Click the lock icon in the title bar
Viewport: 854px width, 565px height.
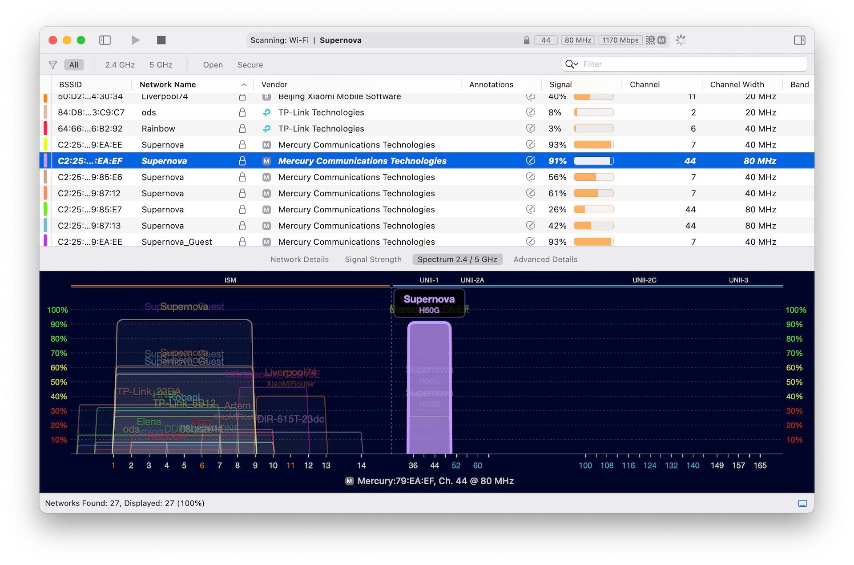pos(527,40)
